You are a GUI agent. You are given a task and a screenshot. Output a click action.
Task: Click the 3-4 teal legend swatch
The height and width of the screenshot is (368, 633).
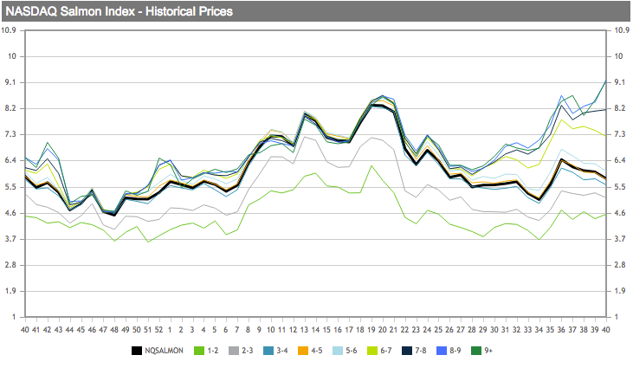tap(268, 351)
